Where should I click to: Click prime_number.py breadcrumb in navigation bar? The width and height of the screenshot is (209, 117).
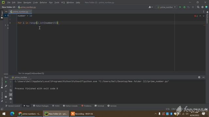pos(27,7)
